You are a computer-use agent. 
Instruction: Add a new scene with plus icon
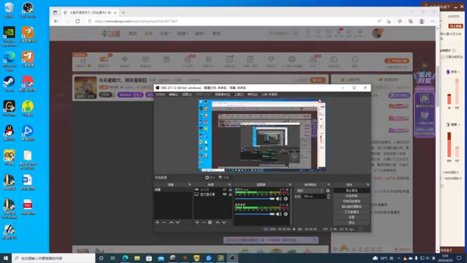tap(157, 223)
